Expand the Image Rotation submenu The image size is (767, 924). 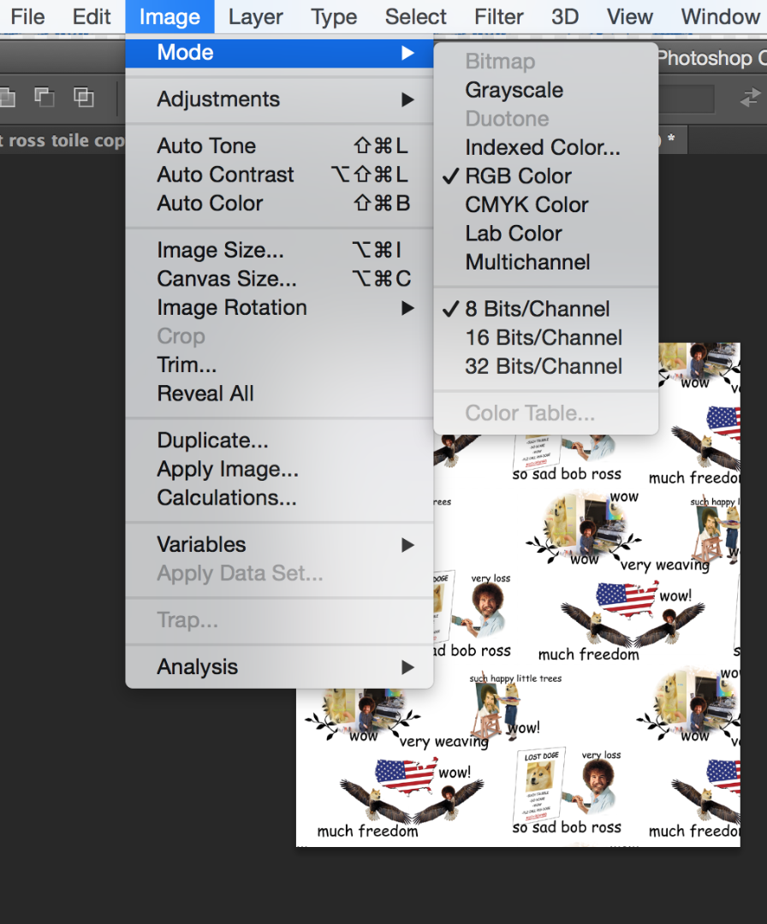[x=279, y=308]
